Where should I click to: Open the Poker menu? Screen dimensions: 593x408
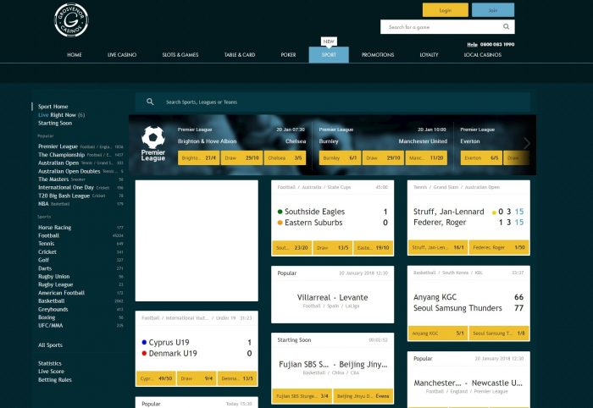[x=288, y=55]
